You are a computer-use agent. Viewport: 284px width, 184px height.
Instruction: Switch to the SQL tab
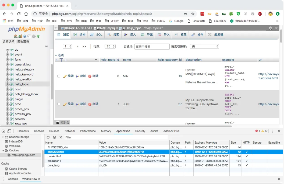click(97, 35)
